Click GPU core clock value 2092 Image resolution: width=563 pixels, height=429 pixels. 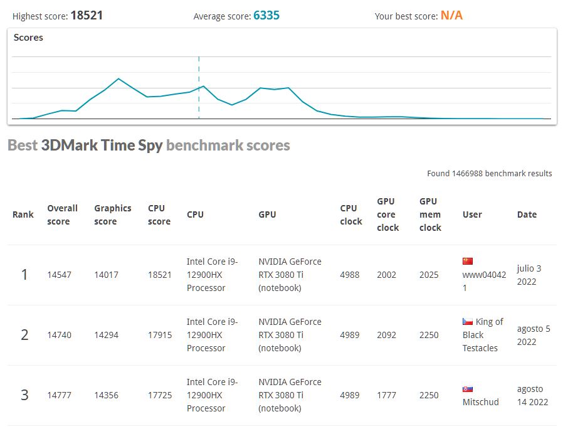click(x=386, y=335)
